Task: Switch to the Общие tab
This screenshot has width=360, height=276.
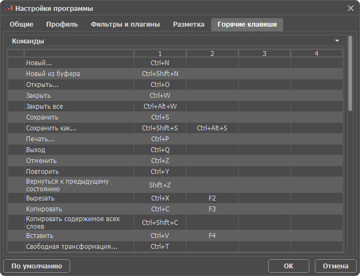Action: coord(21,24)
